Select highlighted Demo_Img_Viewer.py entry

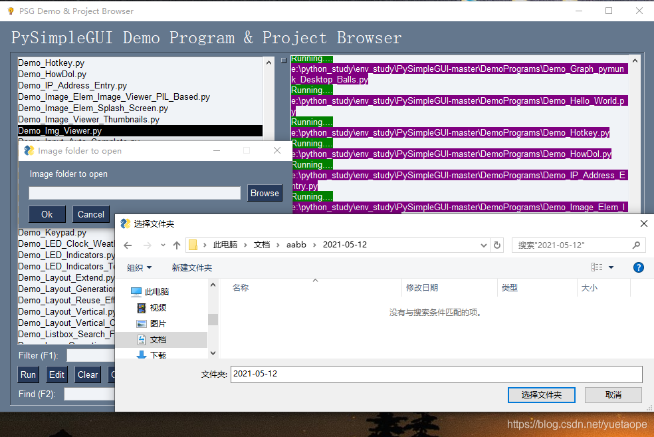tap(140, 130)
